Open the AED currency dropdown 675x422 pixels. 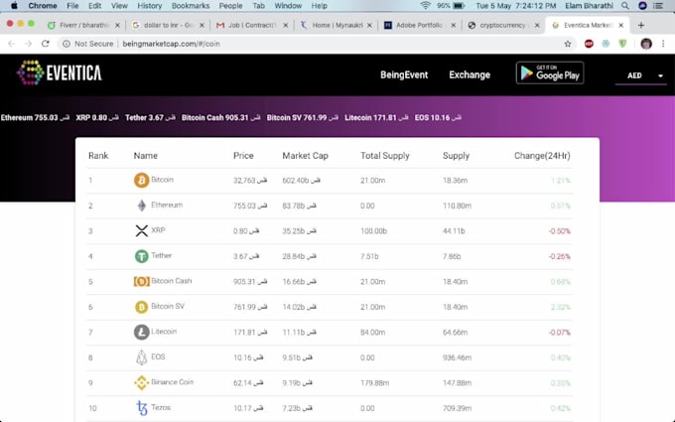tap(645, 75)
